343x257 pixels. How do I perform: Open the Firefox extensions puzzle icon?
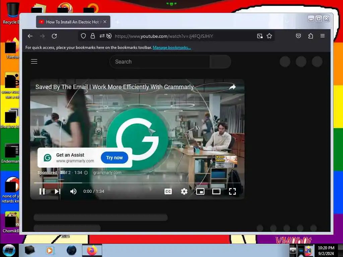point(311,36)
